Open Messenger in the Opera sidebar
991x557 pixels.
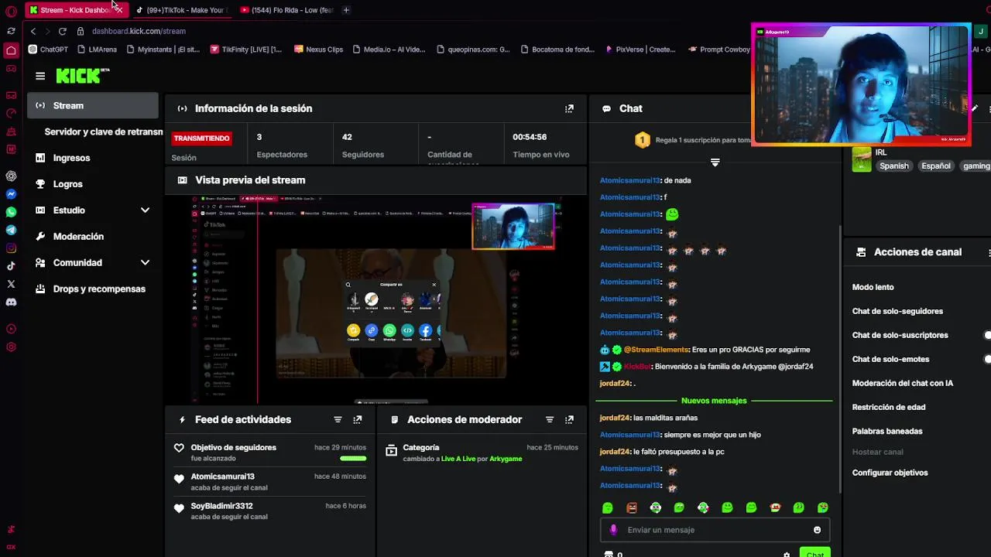[11, 194]
